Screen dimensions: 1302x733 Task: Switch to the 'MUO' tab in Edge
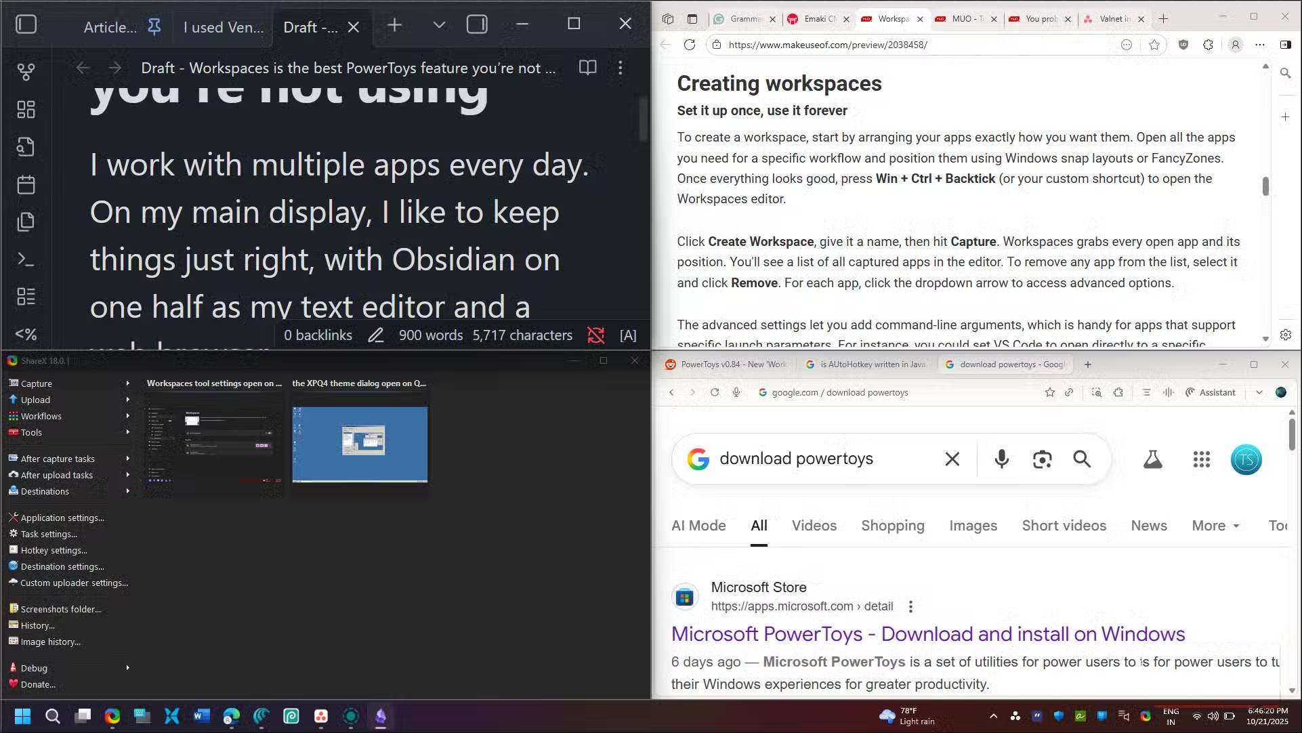963,19
